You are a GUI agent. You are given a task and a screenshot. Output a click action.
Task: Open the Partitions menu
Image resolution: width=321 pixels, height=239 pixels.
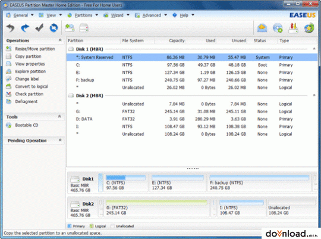point(83,15)
